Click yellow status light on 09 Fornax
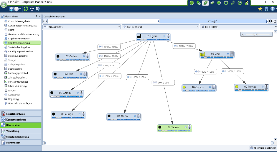 pyautogui.click(x=237, y=86)
